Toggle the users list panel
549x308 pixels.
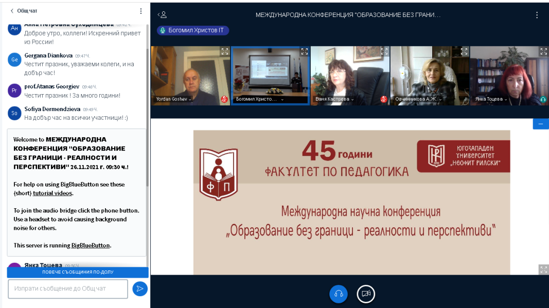162,15
